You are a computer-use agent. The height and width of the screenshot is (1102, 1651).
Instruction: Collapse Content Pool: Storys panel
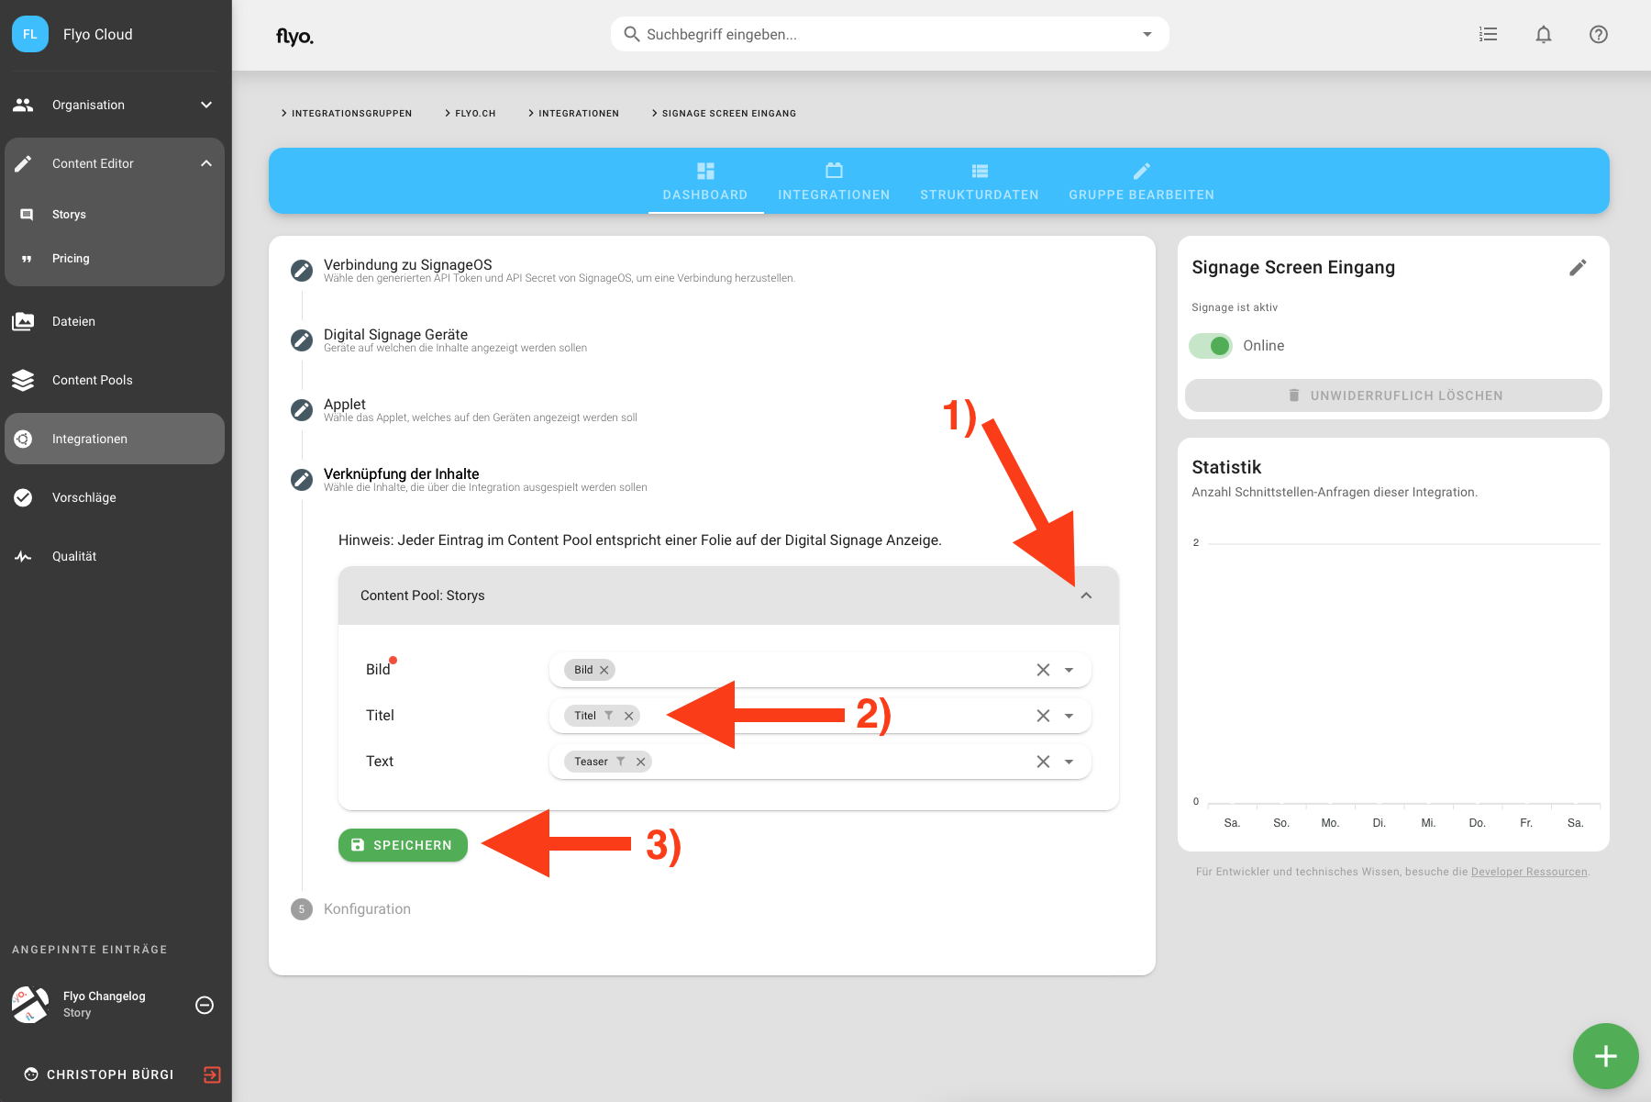point(1086,596)
